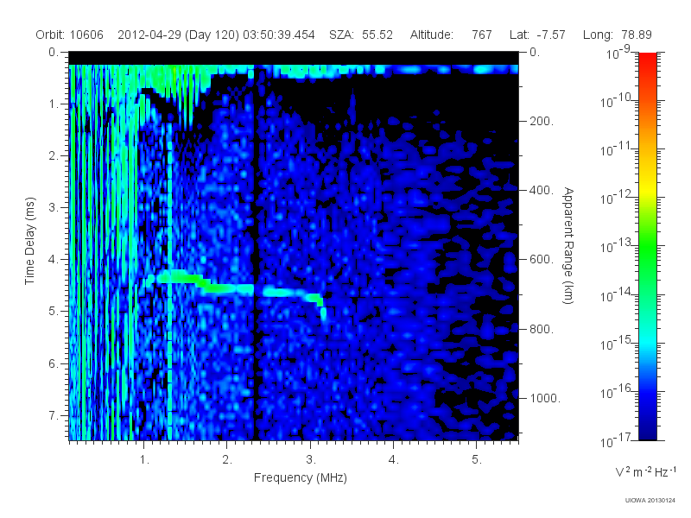Image resolution: width=691 pixels, height=518 pixels.
Task: Click the '1.' tick on the time delay axis
Action: [54, 104]
